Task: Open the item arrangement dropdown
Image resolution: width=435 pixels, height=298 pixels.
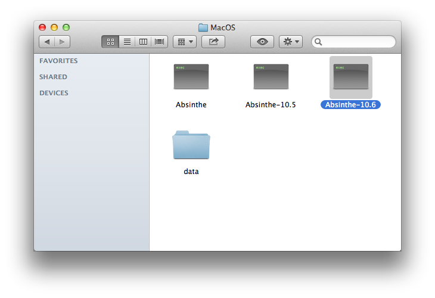Action: (185, 42)
